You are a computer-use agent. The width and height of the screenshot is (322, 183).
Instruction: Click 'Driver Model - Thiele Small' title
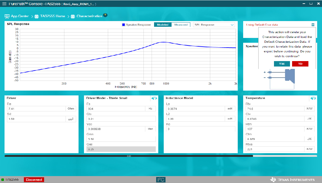click(x=107, y=98)
